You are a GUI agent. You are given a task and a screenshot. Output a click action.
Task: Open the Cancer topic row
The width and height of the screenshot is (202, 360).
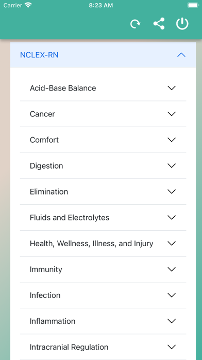pyautogui.click(x=103, y=114)
